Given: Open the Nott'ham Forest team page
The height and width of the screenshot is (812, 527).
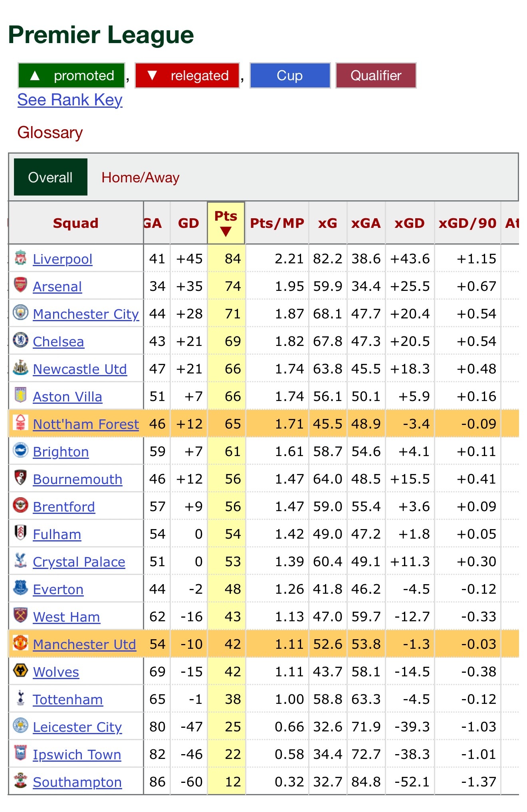Looking at the screenshot, I should pyautogui.click(x=86, y=424).
